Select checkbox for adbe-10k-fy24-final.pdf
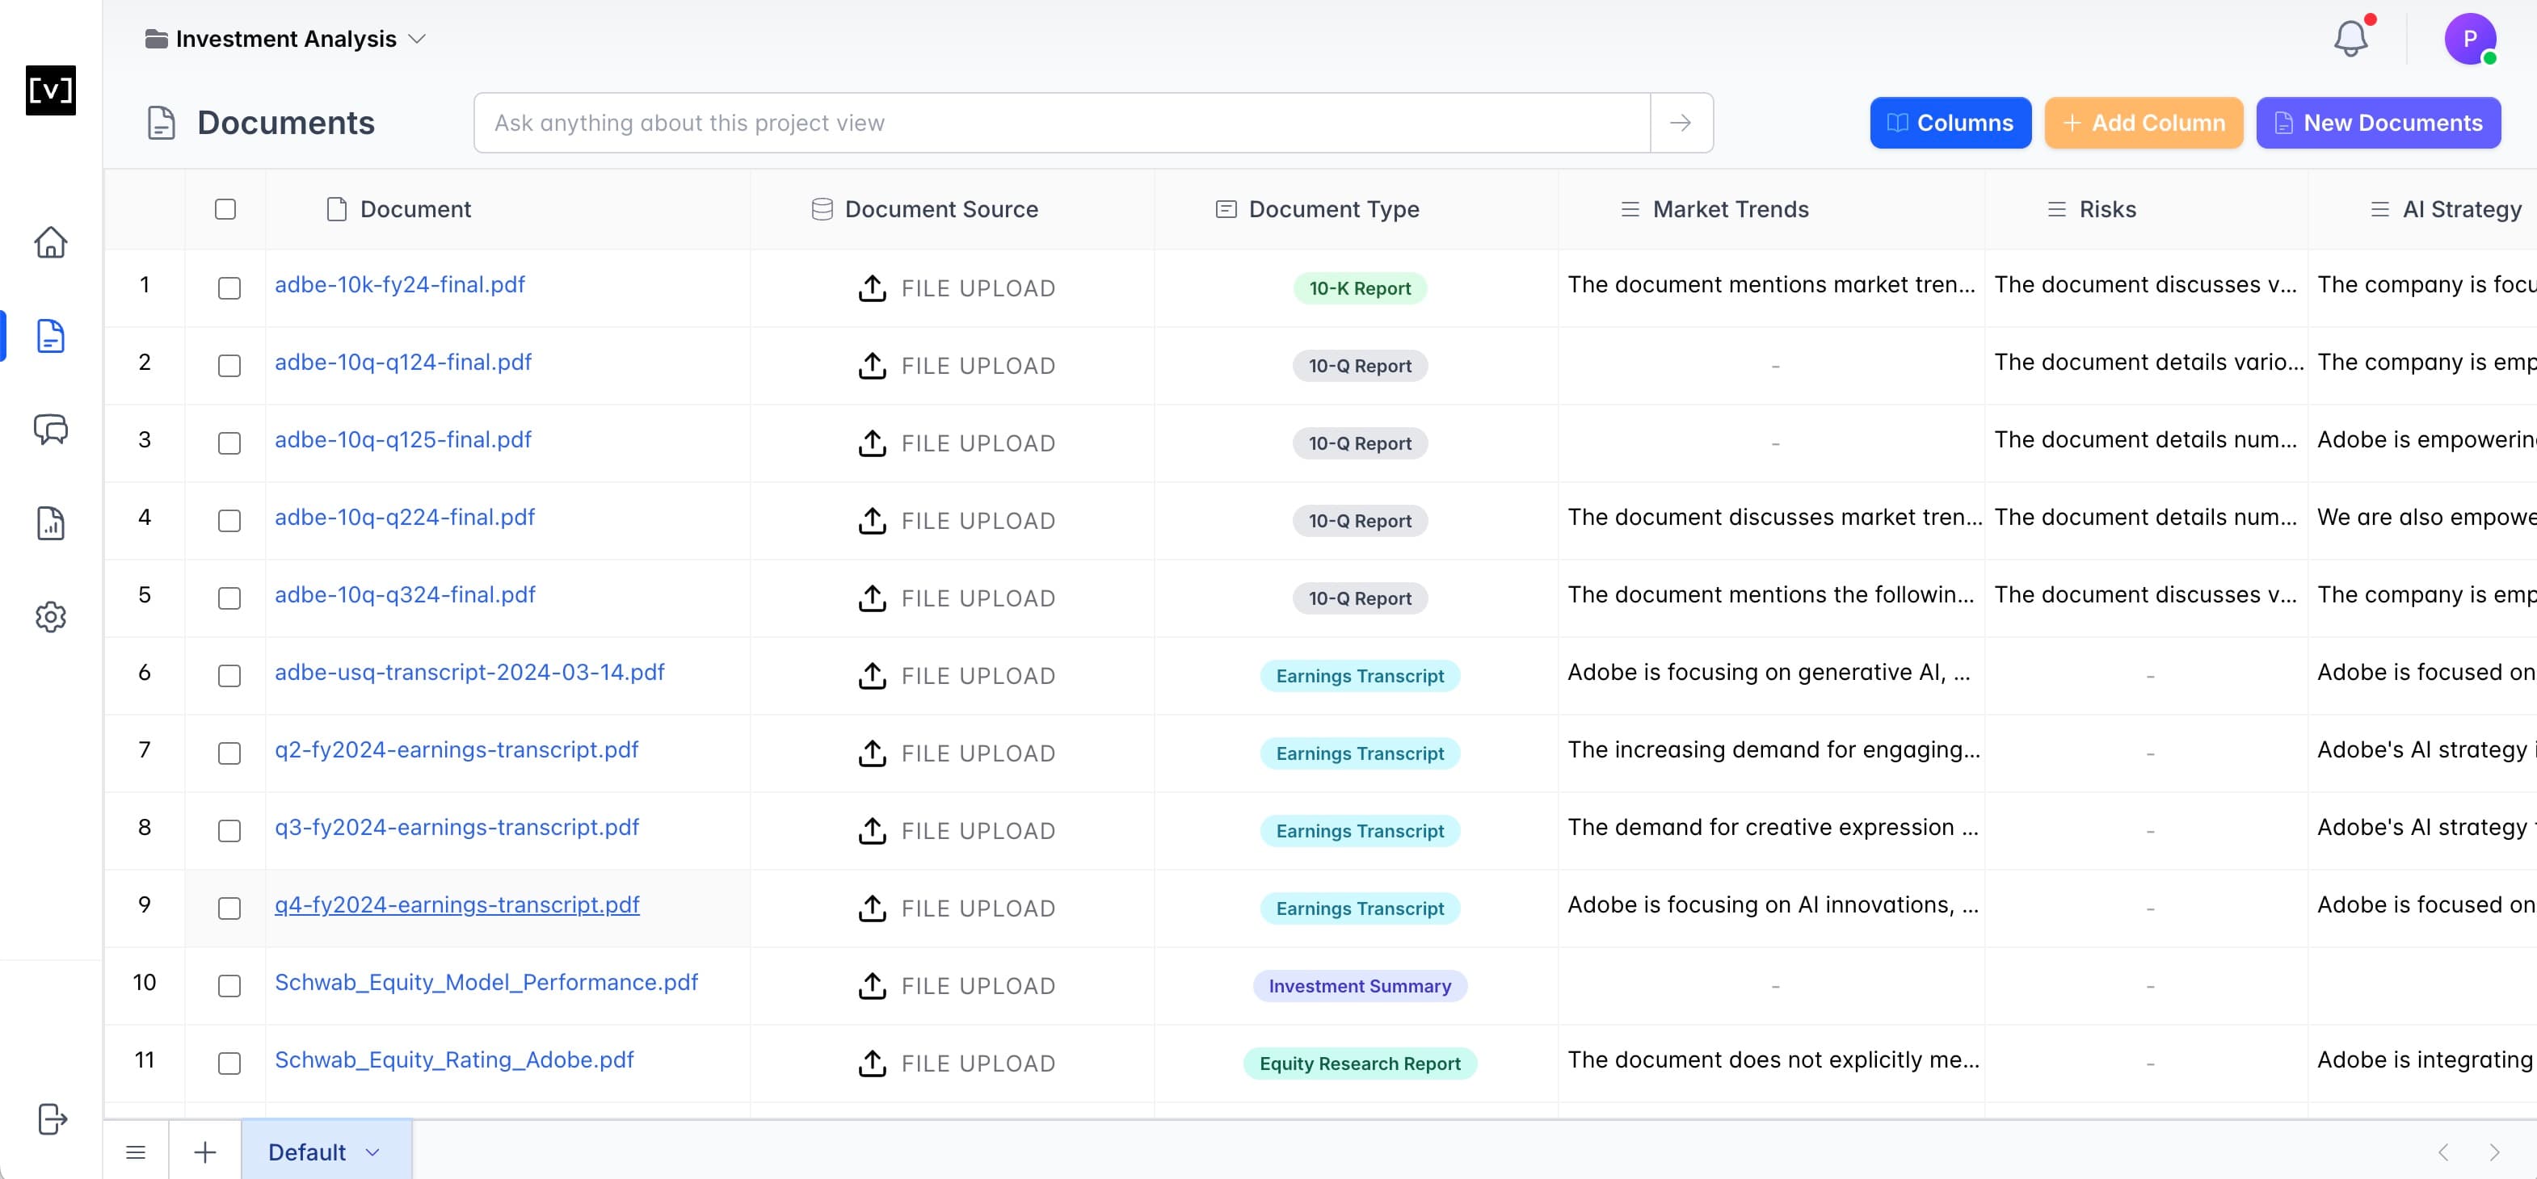 (x=229, y=288)
